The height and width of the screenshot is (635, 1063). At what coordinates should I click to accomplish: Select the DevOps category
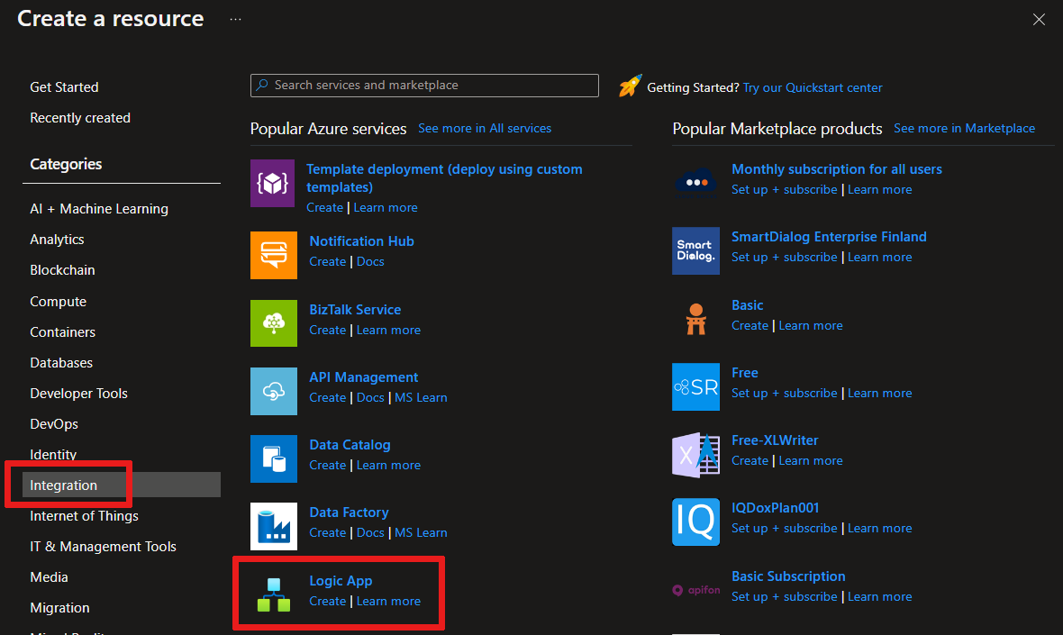(x=54, y=423)
